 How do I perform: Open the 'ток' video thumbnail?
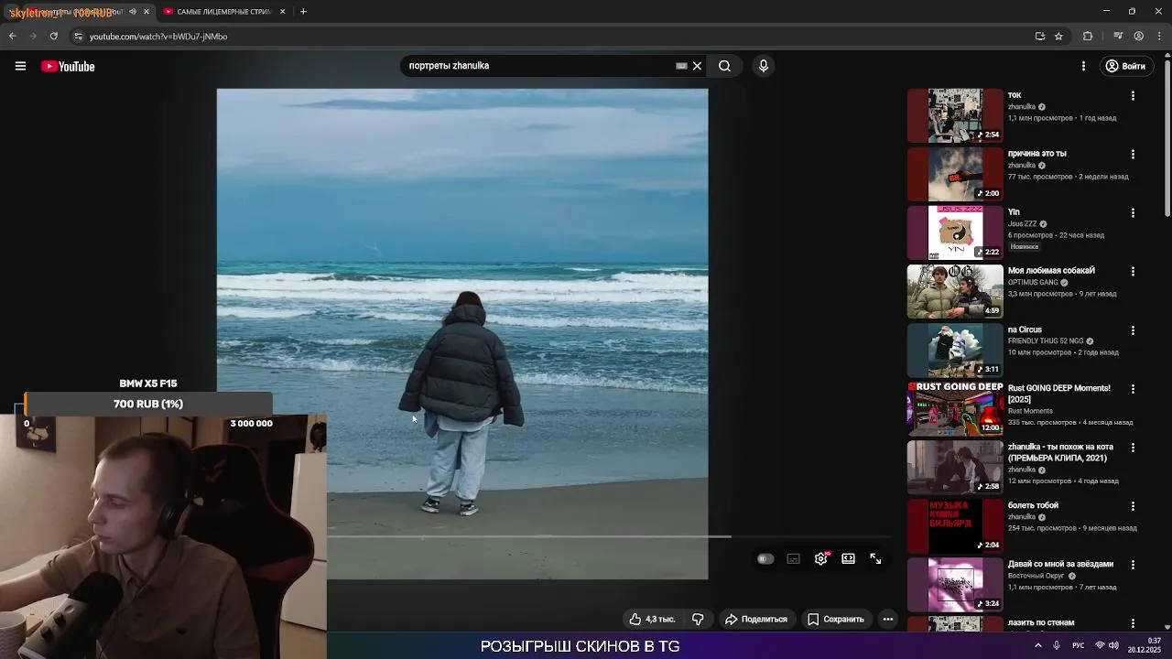[955, 115]
